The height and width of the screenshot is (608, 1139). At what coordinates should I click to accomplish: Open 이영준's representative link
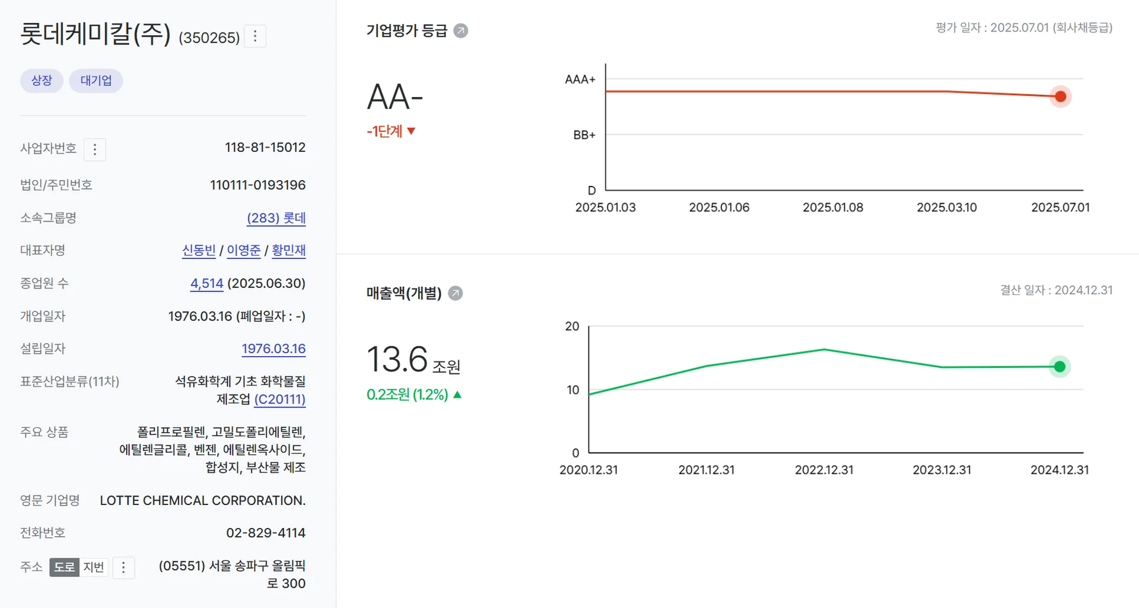243,250
